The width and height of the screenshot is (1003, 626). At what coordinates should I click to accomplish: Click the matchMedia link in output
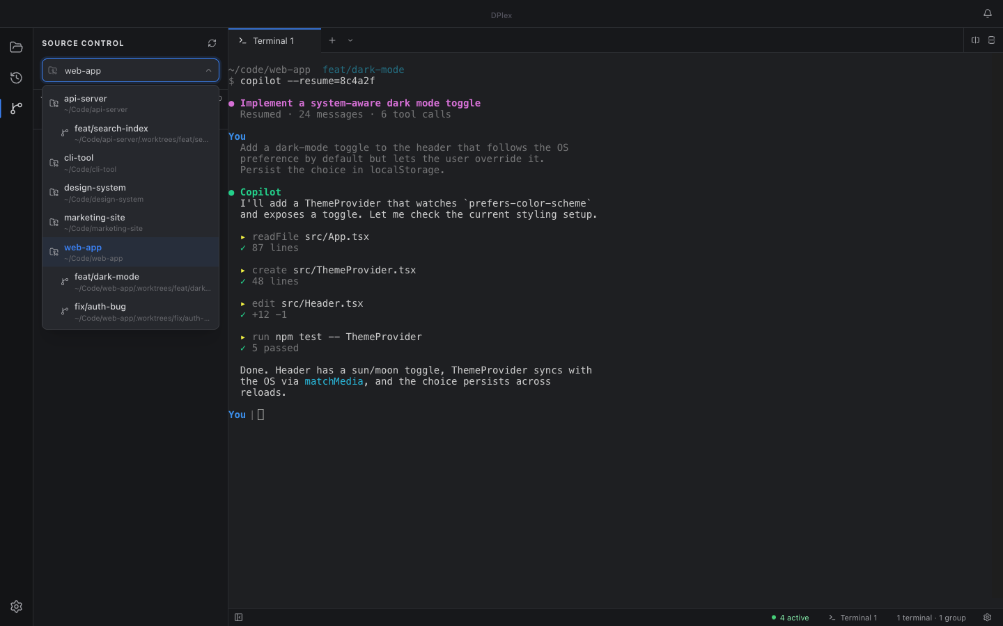pyautogui.click(x=334, y=381)
